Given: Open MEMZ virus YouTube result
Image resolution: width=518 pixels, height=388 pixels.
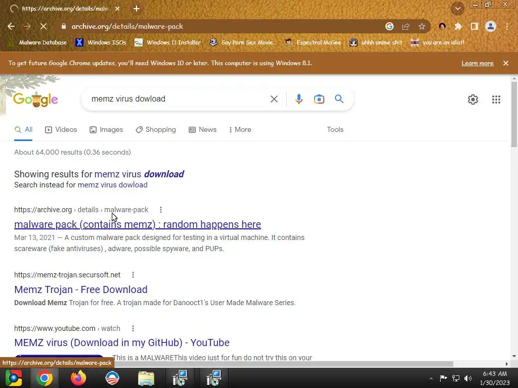Looking at the screenshot, I should coord(121,343).
